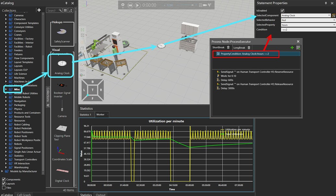
Task: Click the simulation Play button
Action: pyautogui.click(x=137, y=5)
